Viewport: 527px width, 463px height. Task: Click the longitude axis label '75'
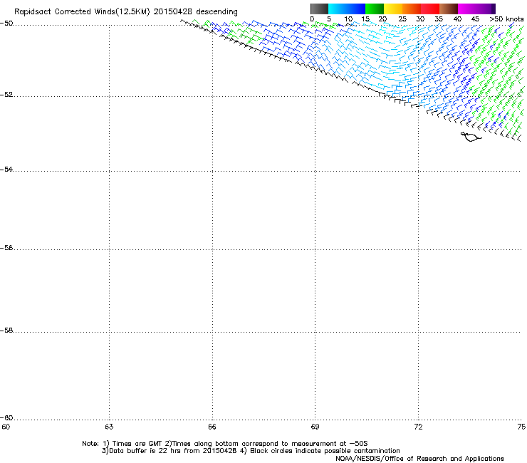[x=521, y=427]
